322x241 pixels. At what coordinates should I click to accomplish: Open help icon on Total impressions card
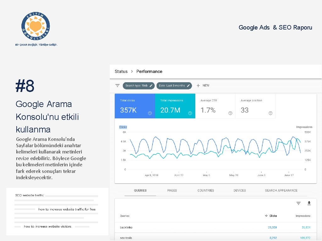pyautogui.click(x=190, y=113)
